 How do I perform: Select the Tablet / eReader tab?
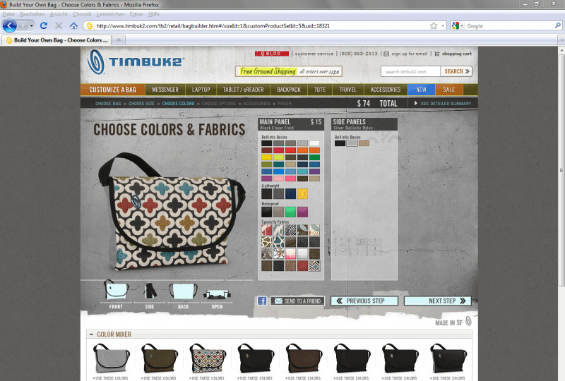(x=243, y=90)
